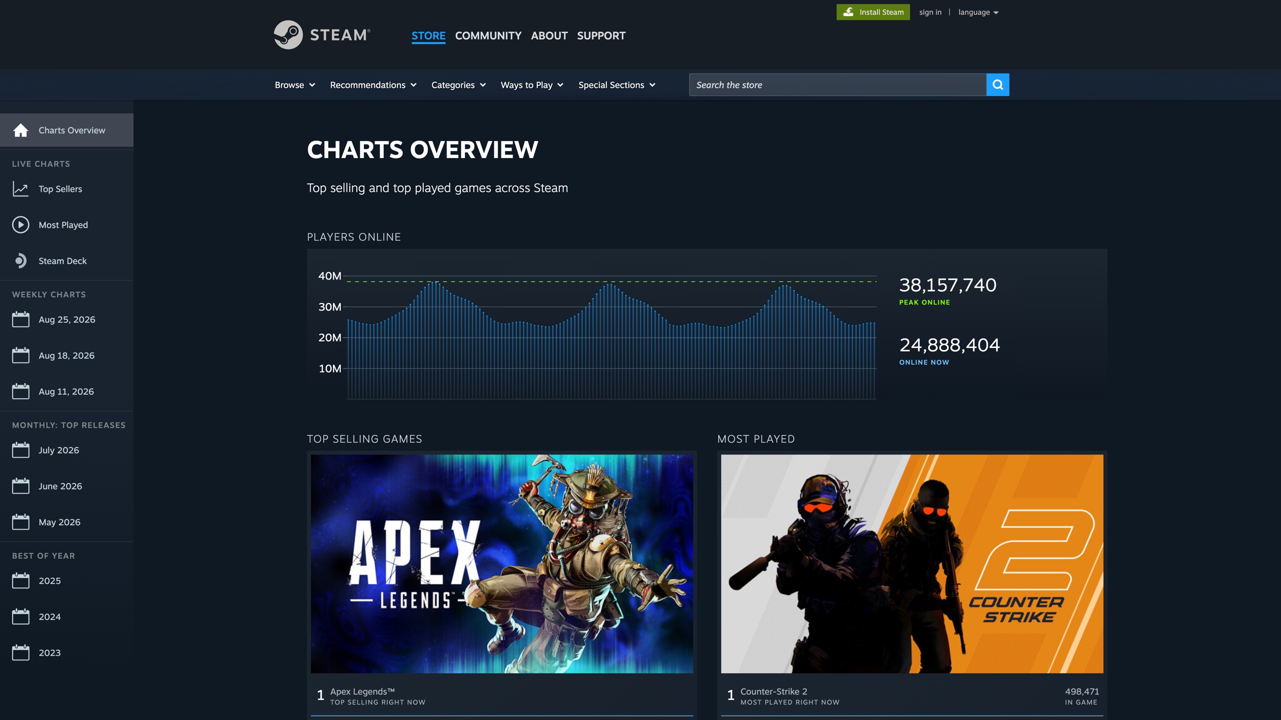Image resolution: width=1281 pixels, height=720 pixels.
Task: Open the Aug 18, 2026 weekly chart
Action: [x=67, y=355]
